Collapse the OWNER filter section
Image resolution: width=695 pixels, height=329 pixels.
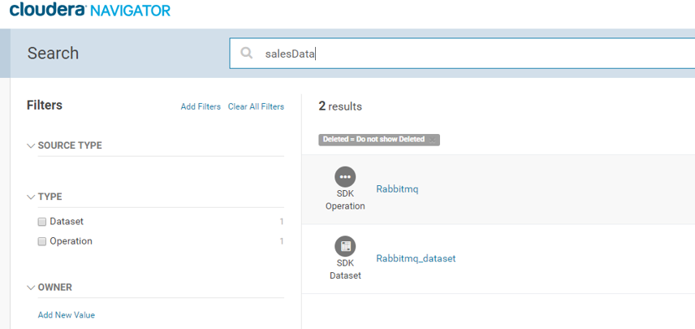pyautogui.click(x=32, y=288)
